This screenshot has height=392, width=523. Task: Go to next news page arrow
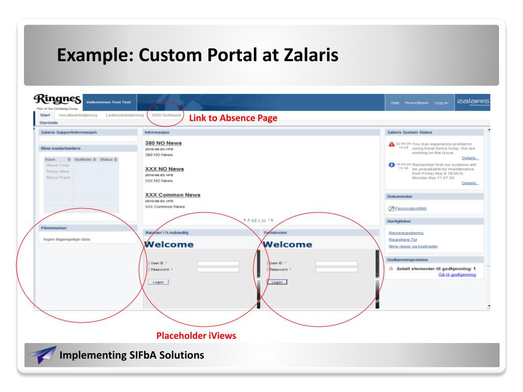259,220
